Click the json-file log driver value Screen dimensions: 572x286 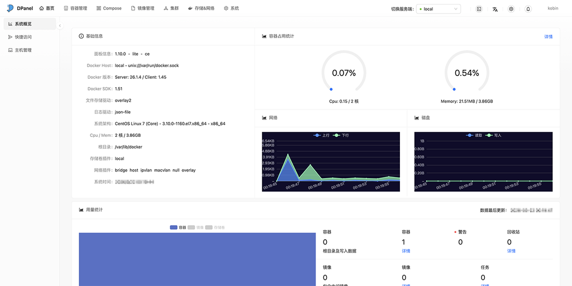122,112
